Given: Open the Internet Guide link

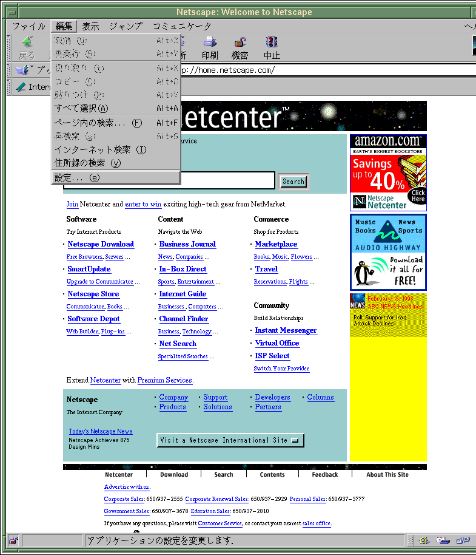Looking at the screenshot, I should pos(183,294).
